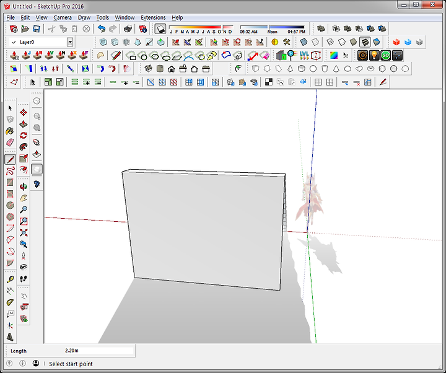This screenshot has height=373, width=446.
Task: Enable Hidden Line face style
Action: [342, 42]
